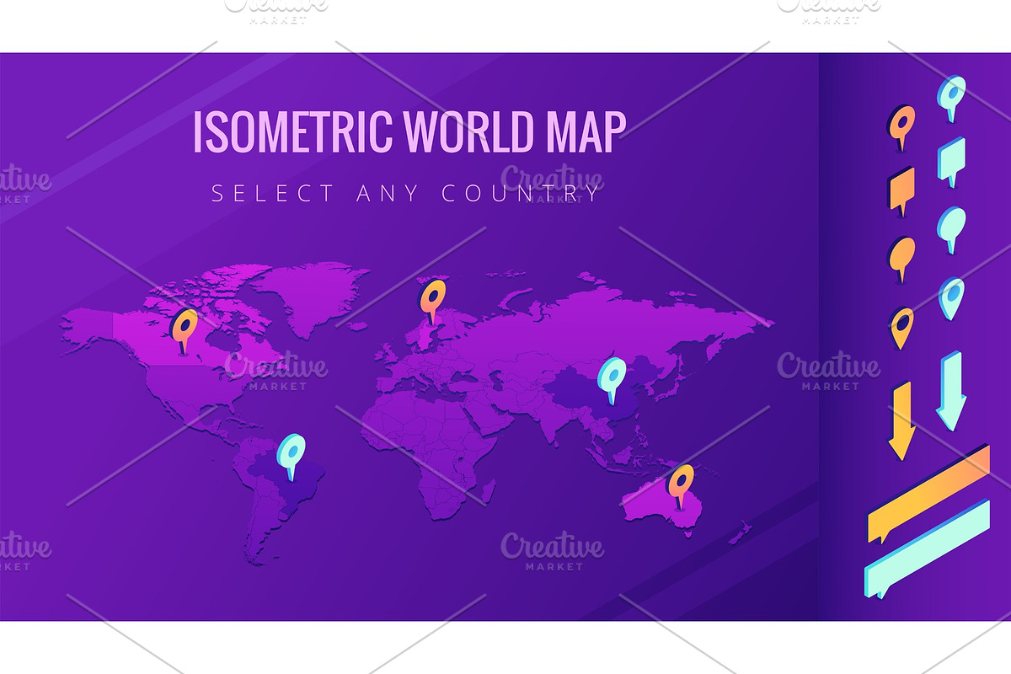Pick the orange ring pin in side panel

[x=901, y=129]
